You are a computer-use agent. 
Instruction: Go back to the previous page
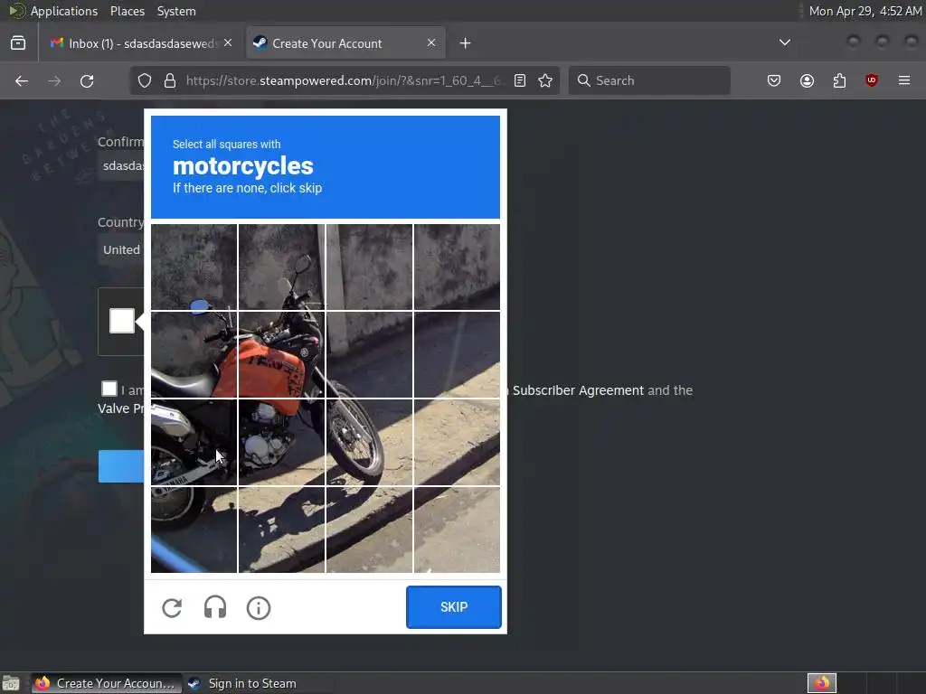click(x=22, y=80)
